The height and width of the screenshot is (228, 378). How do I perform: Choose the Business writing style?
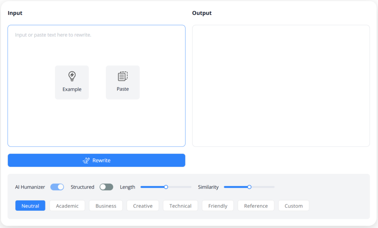pyautogui.click(x=106, y=205)
